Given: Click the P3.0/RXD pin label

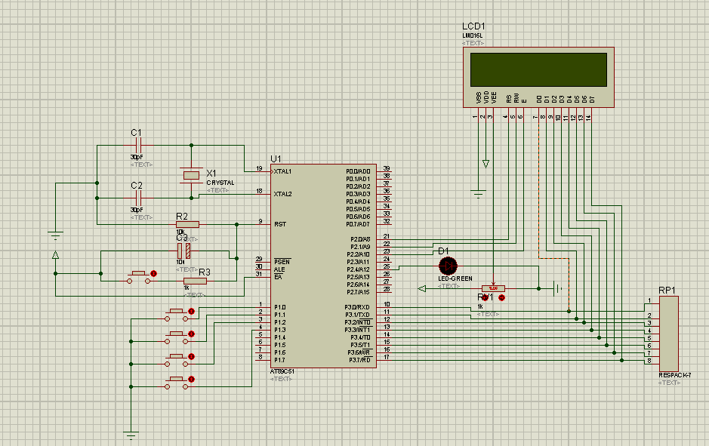Looking at the screenshot, I should point(357,307).
